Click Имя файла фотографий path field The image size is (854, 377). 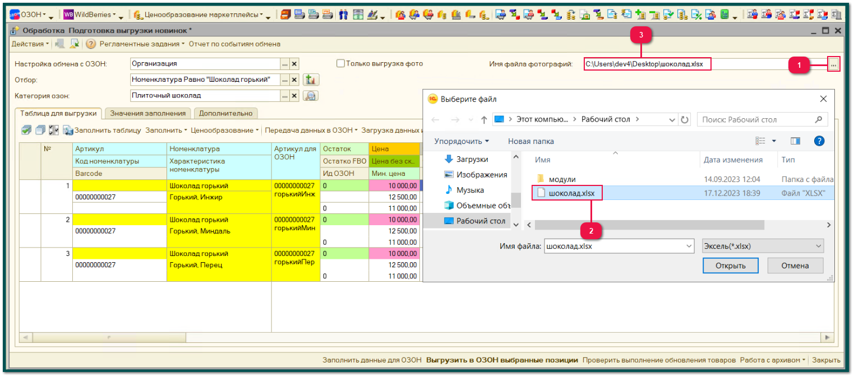705,64
